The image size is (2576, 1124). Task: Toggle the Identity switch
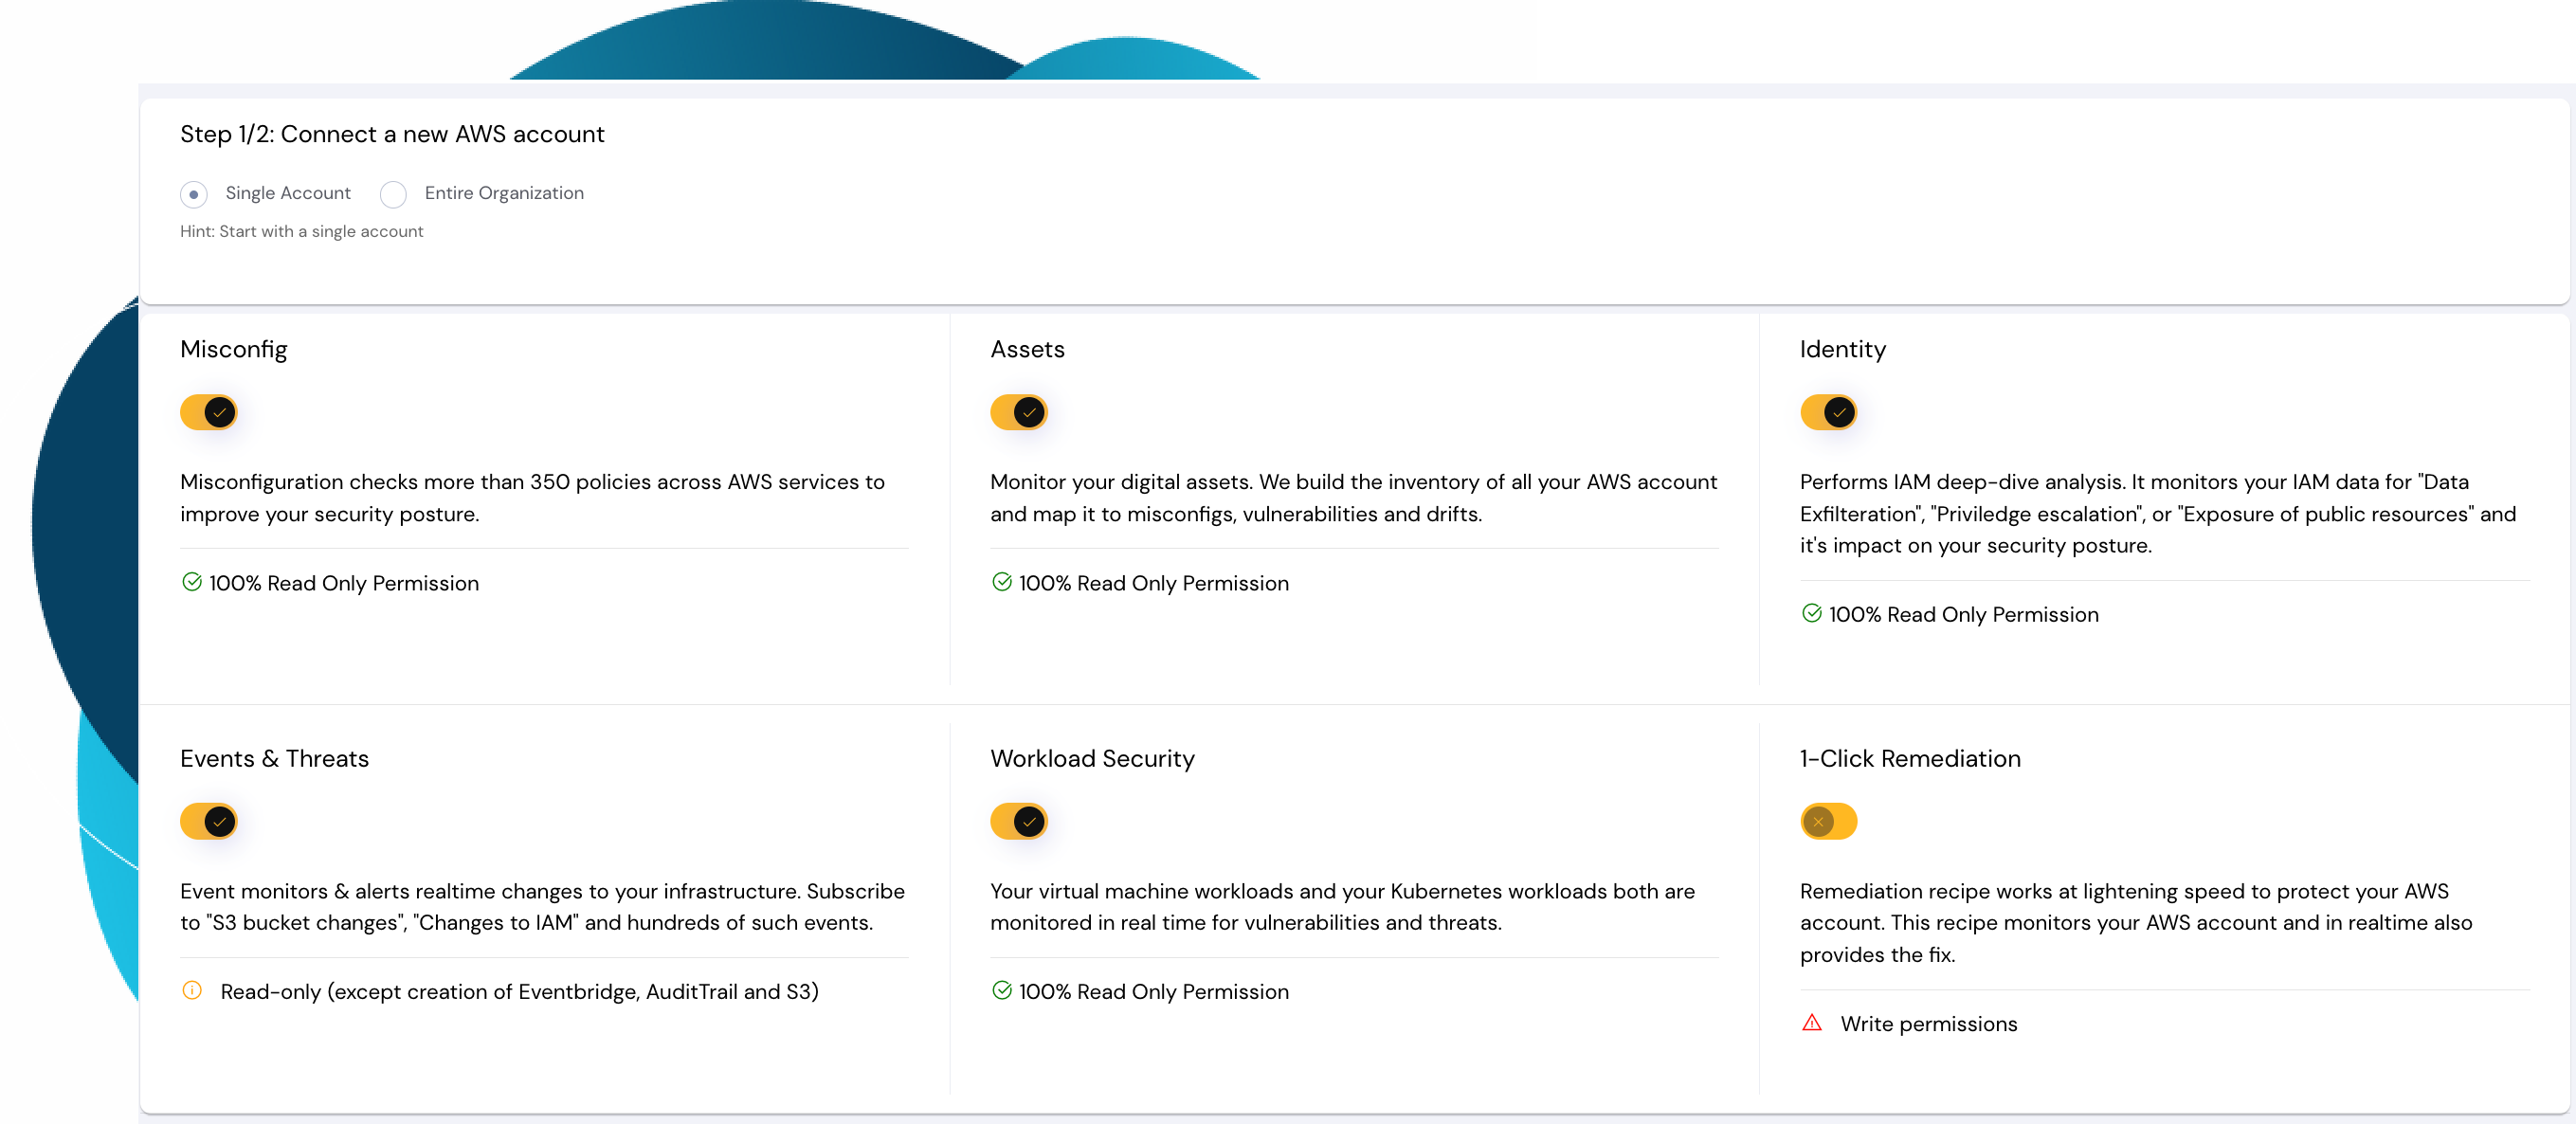pyautogui.click(x=1828, y=412)
